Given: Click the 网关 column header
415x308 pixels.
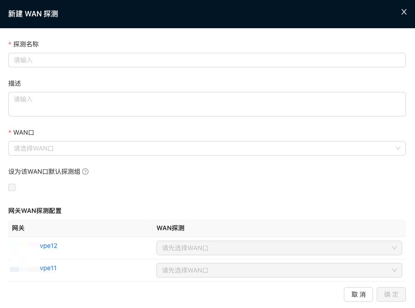Looking at the screenshot, I should (x=18, y=228).
